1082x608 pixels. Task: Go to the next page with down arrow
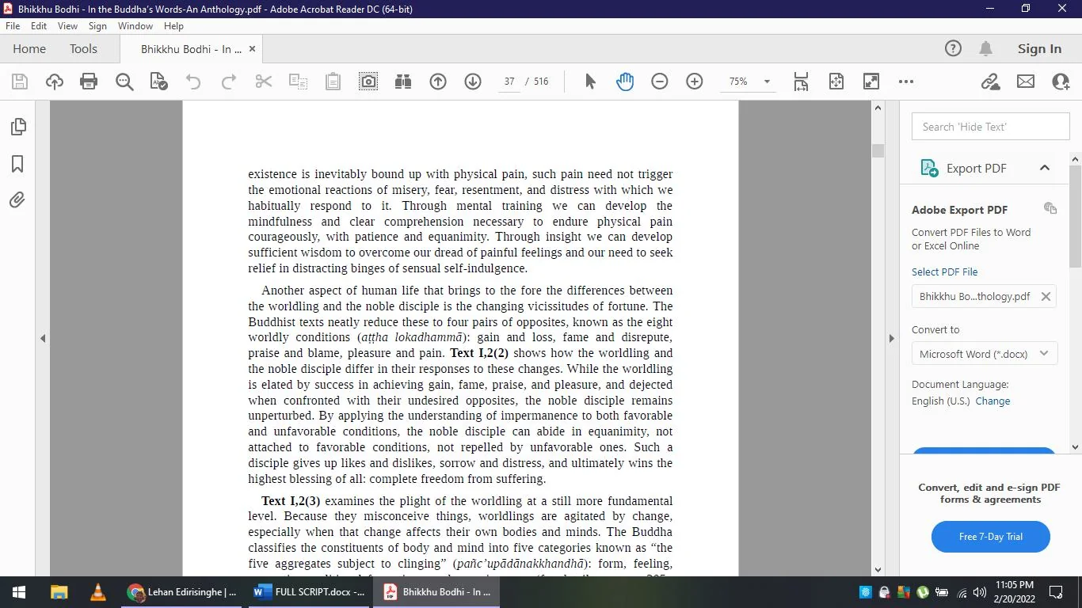coord(473,82)
